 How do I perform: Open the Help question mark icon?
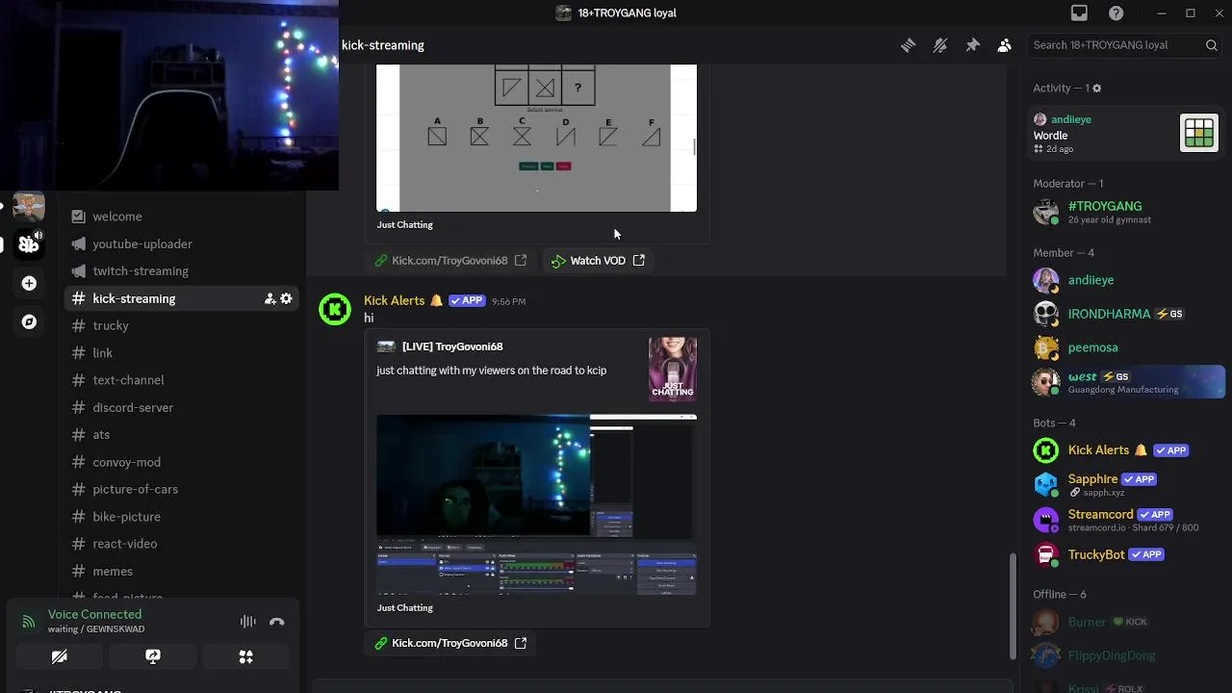point(1116,13)
